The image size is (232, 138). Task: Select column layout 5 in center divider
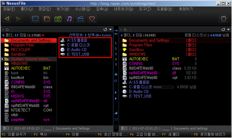coord(116,64)
